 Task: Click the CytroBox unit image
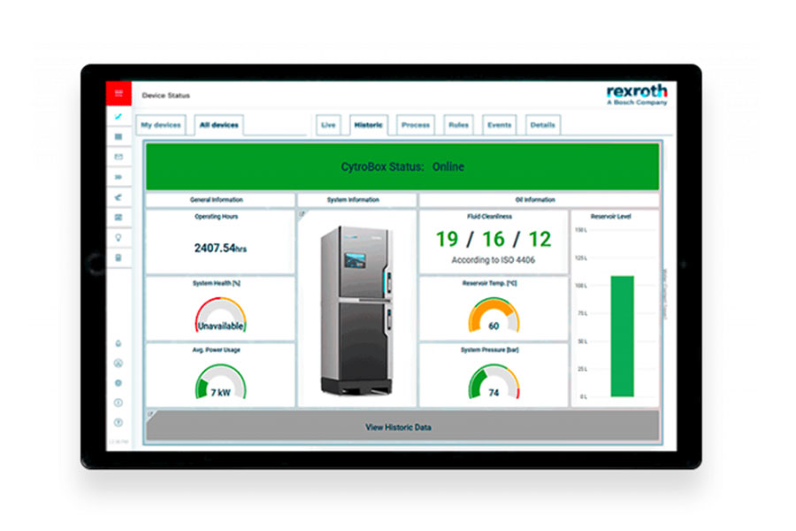[x=356, y=311]
